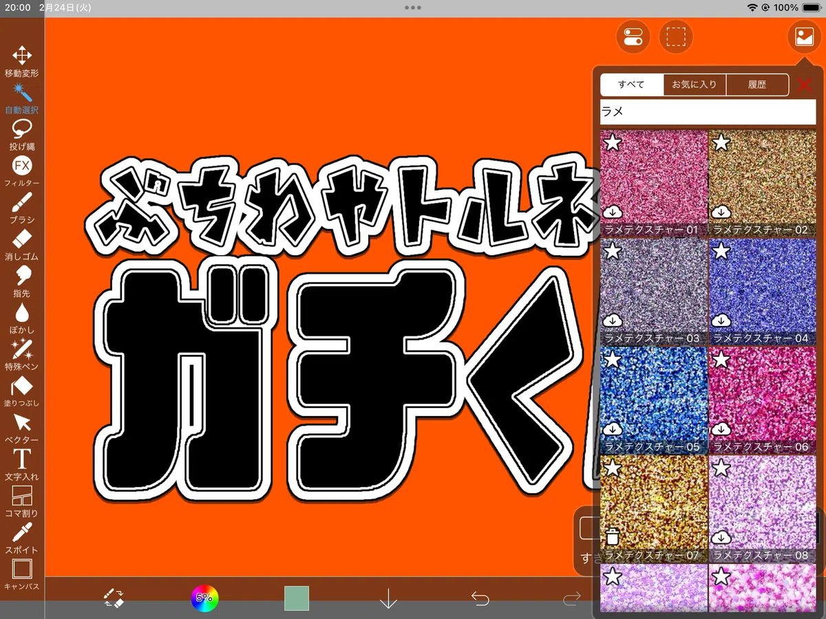Download ラメテクスチャー 08 via cloud icon
Image resolution: width=826 pixels, height=619 pixels.
point(721,538)
